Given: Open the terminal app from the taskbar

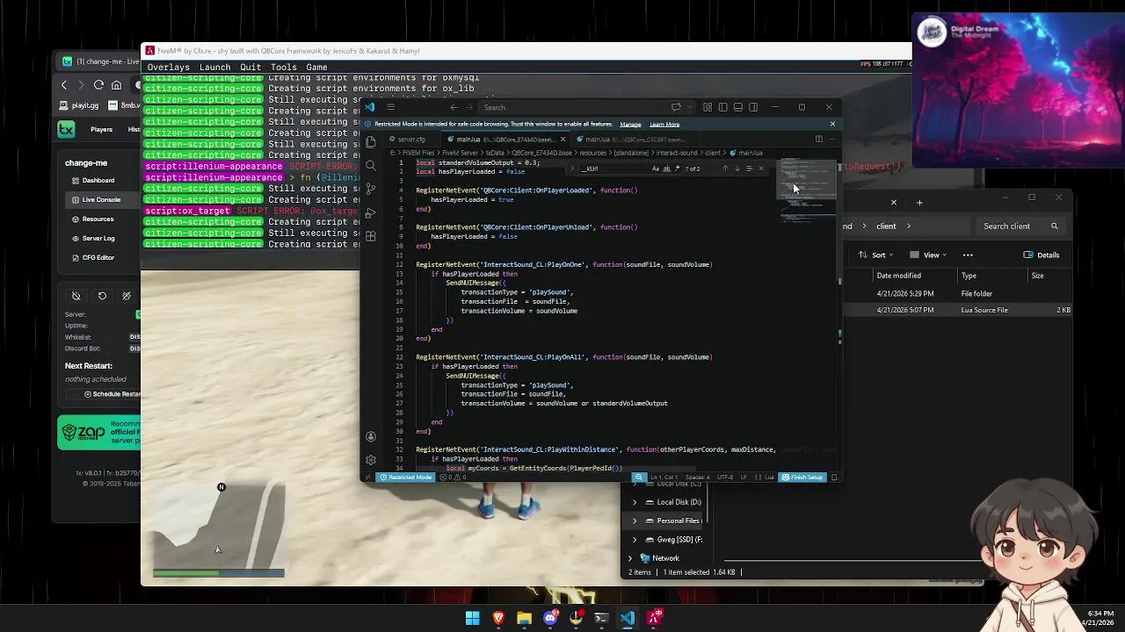Looking at the screenshot, I should 601,618.
